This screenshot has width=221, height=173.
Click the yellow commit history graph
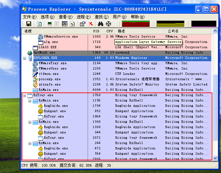coord(171,24)
